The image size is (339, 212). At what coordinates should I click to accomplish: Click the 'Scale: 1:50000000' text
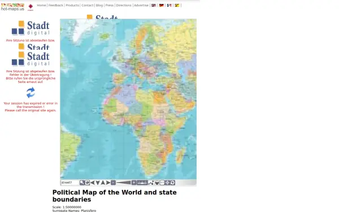(x=67, y=207)
